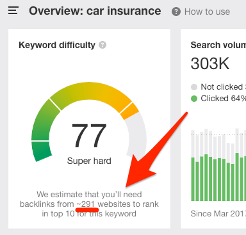246x235 pixels.
Task: Click the backlinks estimate text
Action: pyautogui.click(x=89, y=204)
